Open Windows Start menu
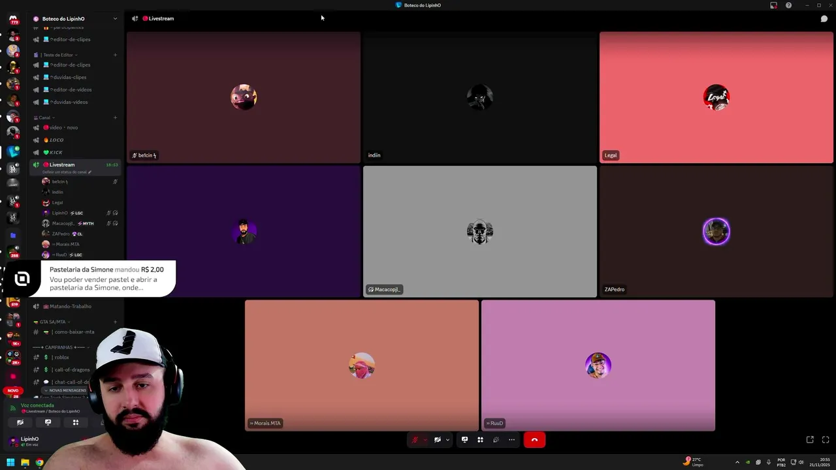 pos(10,463)
